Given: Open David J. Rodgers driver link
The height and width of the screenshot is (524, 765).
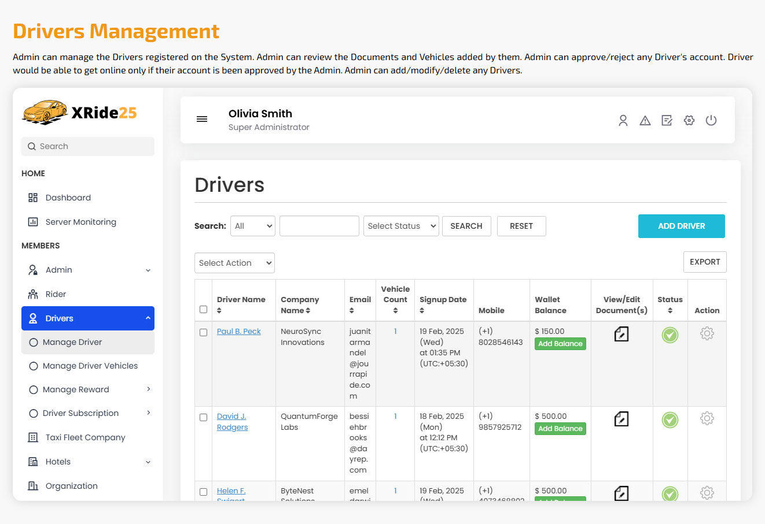Looking at the screenshot, I should pyautogui.click(x=232, y=422).
